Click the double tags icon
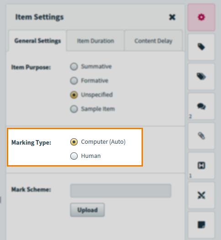 click(201, 77)
